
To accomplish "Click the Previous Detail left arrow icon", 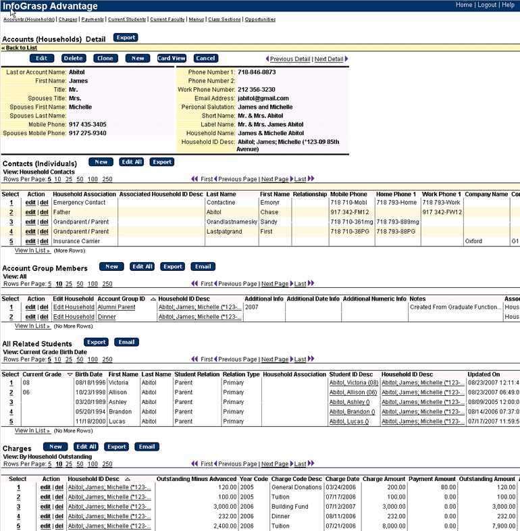I will [x=267, y=59].
